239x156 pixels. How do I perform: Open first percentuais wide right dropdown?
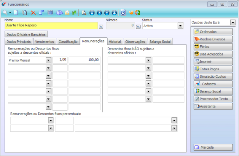click(174, 121)
